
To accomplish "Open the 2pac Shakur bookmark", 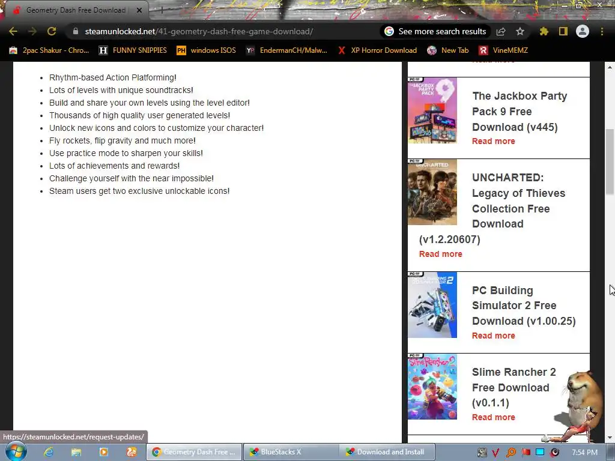I will point(49,50).
